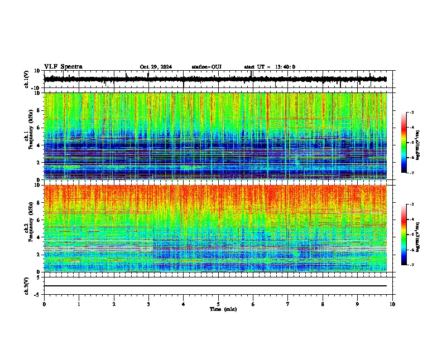
Task: Click the time axis tick label 8
Action: pos(323,304)
